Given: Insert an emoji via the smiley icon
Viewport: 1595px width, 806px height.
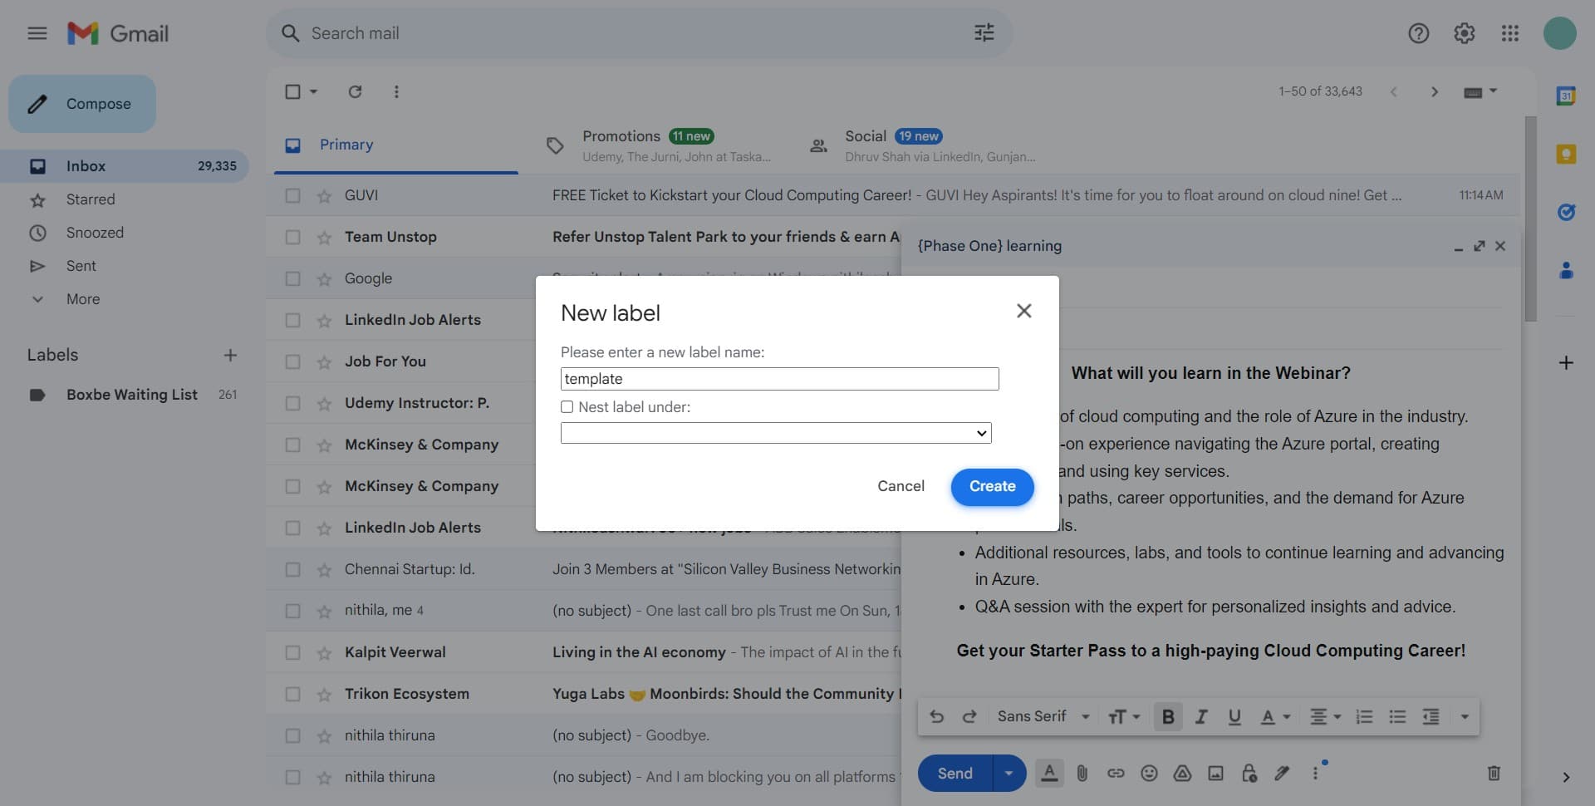Looking at the screenshot, I should 1149,774.
